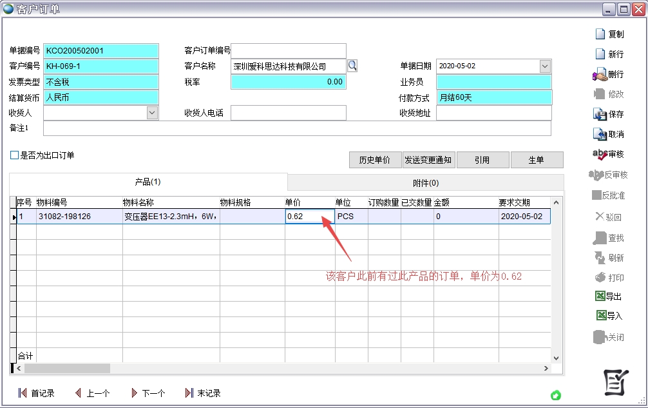Click the 复制 (copy) document icon
Viewport: 648px width, 408px height.
pos(600,34)
